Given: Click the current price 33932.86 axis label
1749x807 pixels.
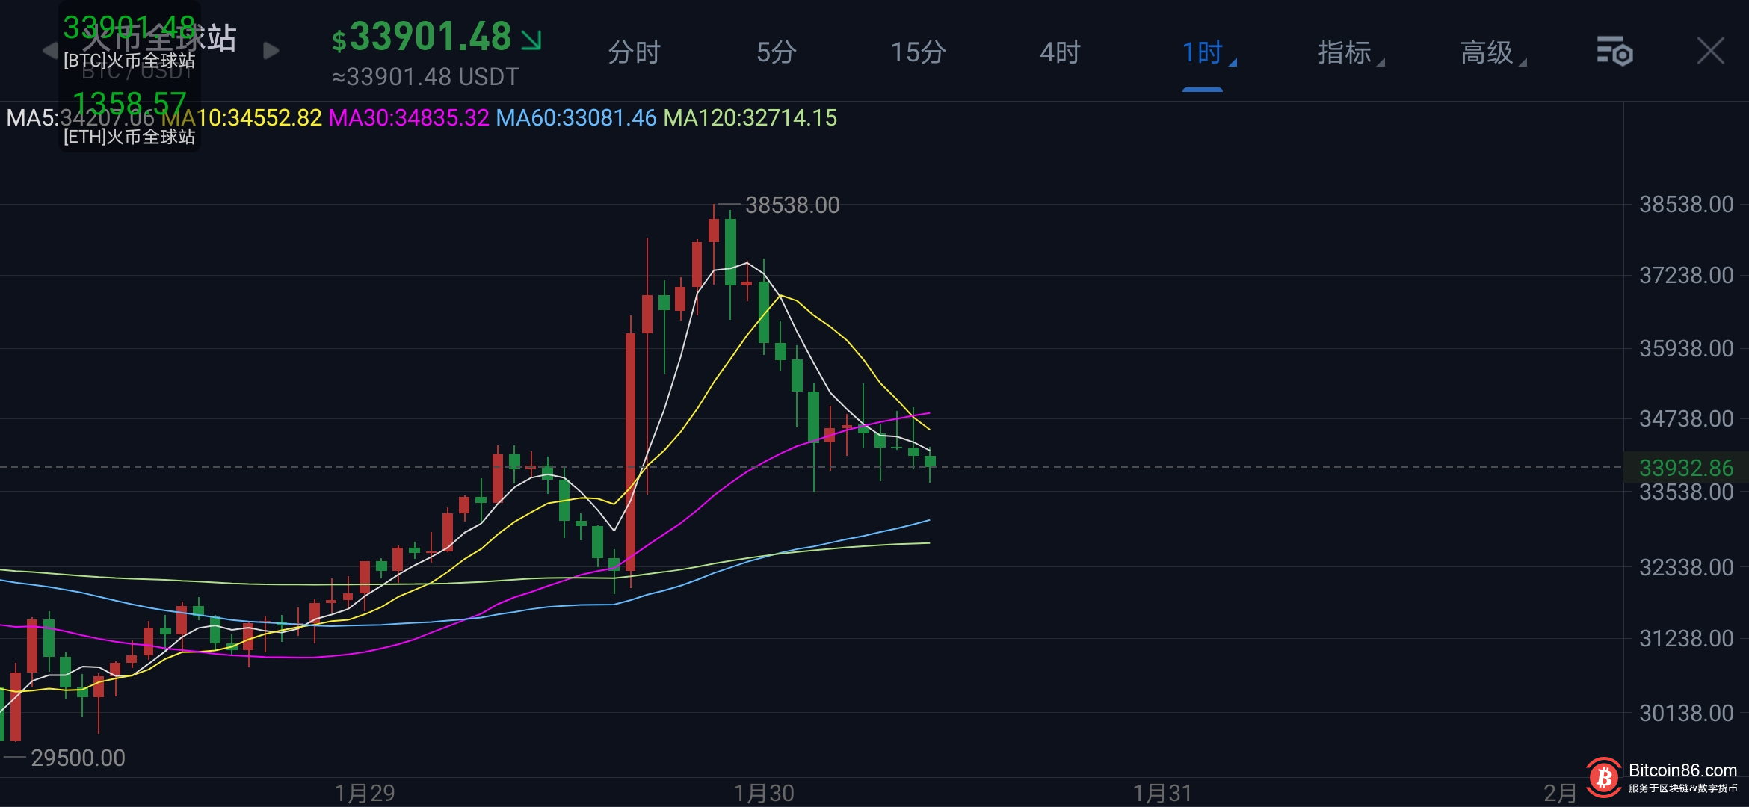Looking at the screenshot, I should coord(1685,468).
